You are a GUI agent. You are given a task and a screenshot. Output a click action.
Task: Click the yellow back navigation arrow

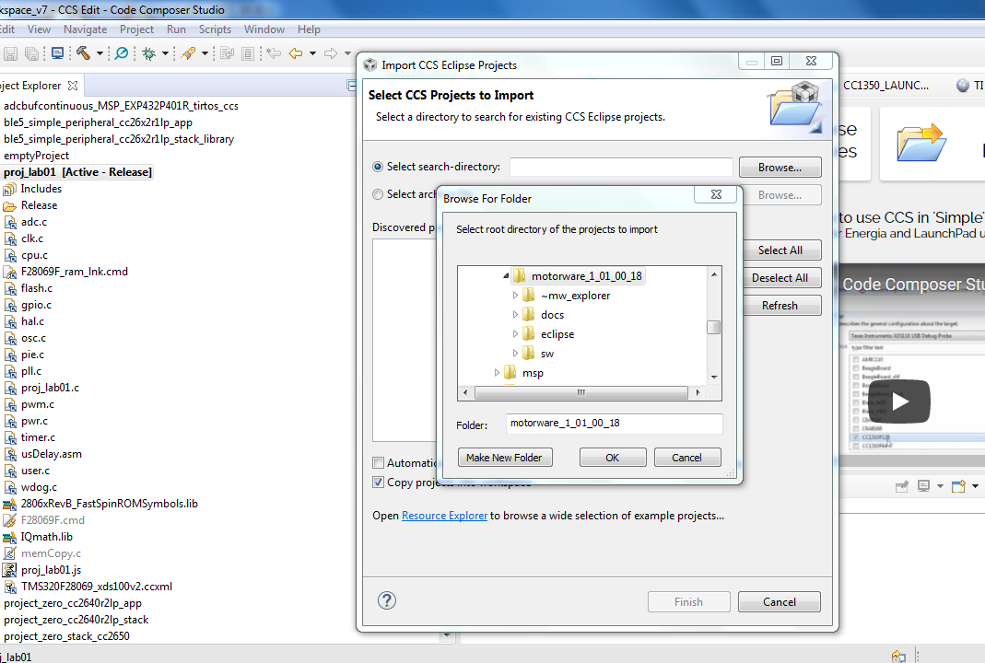point(295,53)
